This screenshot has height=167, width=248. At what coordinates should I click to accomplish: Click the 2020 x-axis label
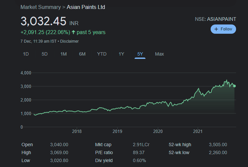pos(158,131)
